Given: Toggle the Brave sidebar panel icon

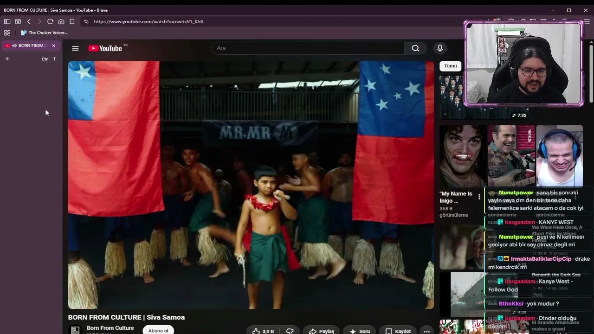Looking at the screenshot, I should pyautogui.click(x=7, y=21).
